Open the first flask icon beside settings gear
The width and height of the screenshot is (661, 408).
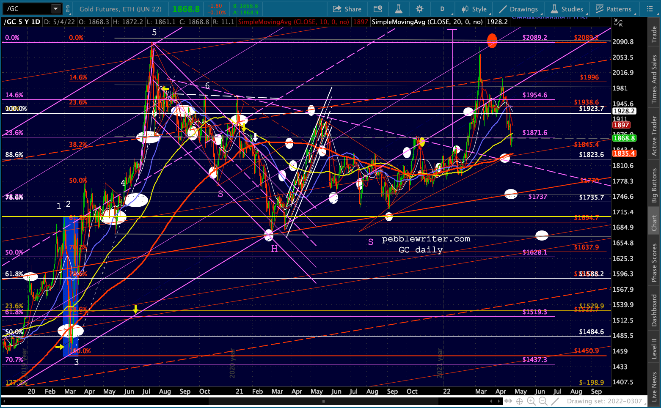[x=398, y=9]
